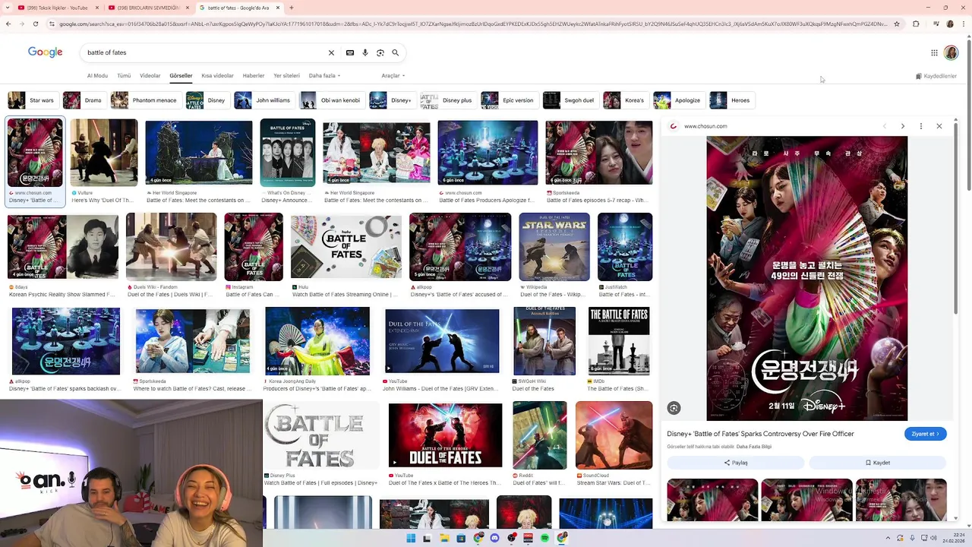Filter by Obi wan kenobi chip
972x547 pixels.
pos(332,100)
